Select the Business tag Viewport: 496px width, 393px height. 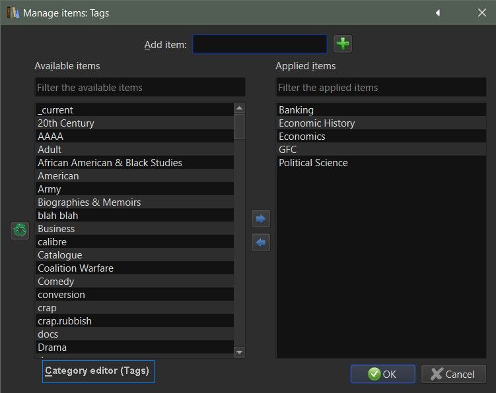tap(135, 228)
